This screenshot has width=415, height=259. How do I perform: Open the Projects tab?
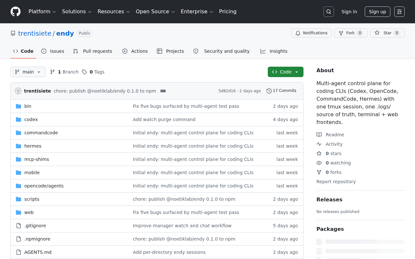coord(170,51)
